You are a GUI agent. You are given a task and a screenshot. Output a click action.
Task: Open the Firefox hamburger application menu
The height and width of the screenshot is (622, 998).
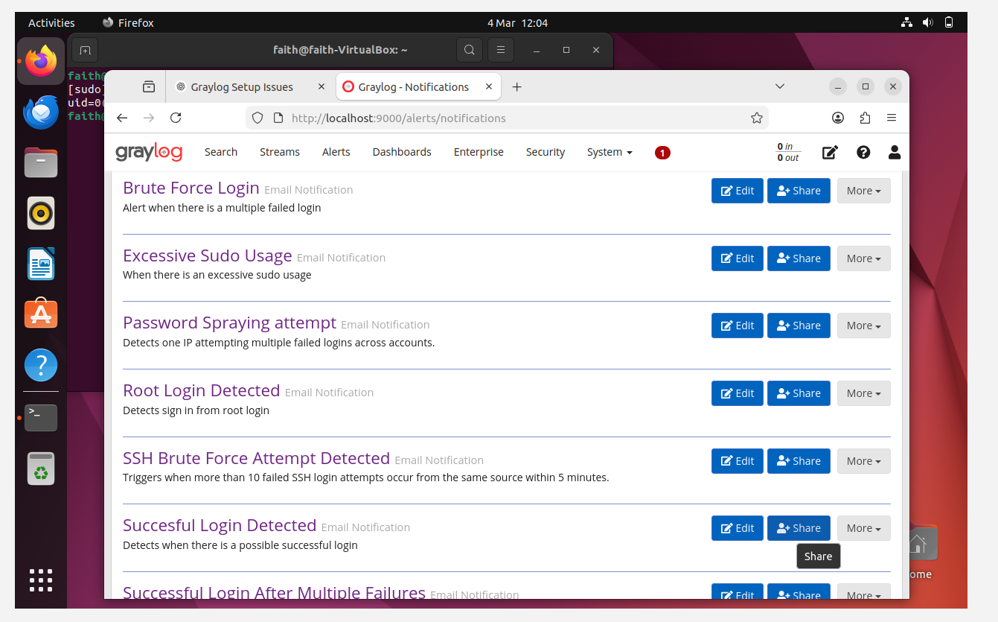tap(892, 118)
